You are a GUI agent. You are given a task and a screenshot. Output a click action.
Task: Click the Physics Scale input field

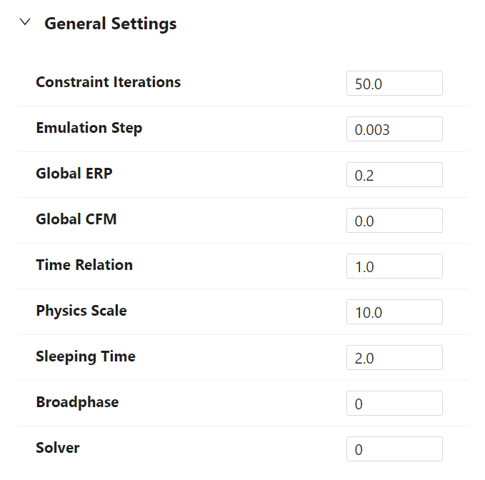point(394,312)
